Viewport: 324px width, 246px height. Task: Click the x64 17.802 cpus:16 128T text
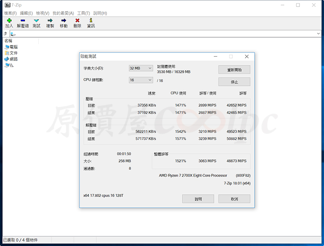click(103, 195)
